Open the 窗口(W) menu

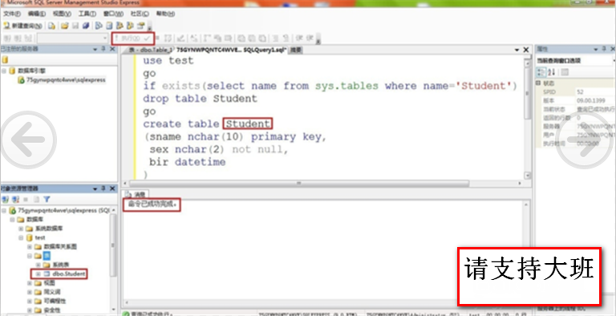[x=114, y=14]
